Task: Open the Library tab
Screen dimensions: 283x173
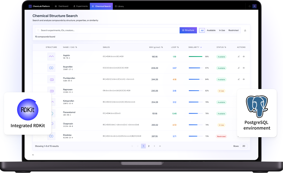Action: tap(119, 6)
